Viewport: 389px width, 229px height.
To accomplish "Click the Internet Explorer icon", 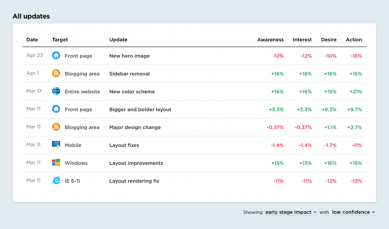I will pyautogui.click(x=56, y=181).
